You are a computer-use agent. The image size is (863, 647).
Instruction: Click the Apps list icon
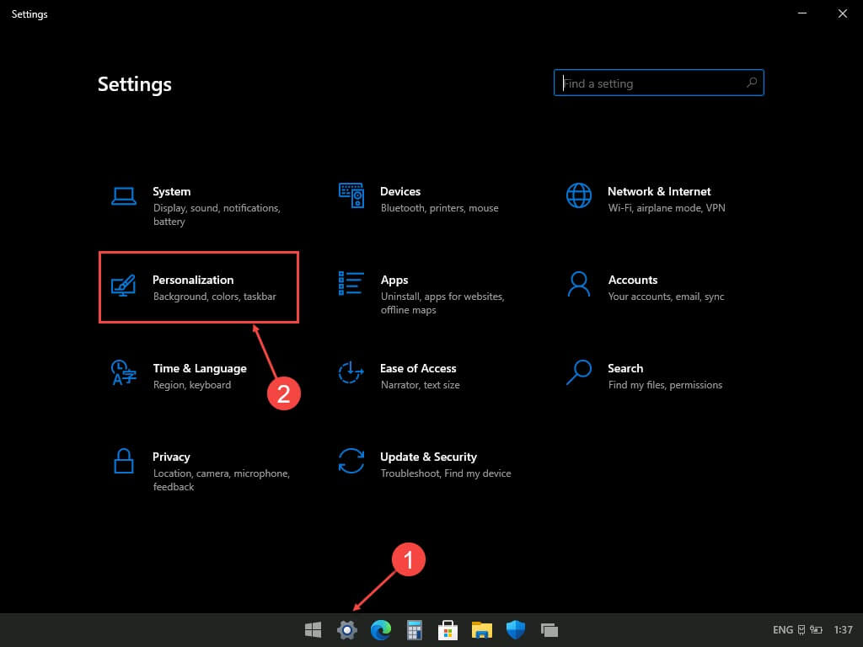point(351,283)
